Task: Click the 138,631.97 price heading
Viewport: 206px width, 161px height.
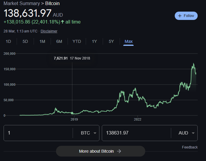Action: coord(27,13)
